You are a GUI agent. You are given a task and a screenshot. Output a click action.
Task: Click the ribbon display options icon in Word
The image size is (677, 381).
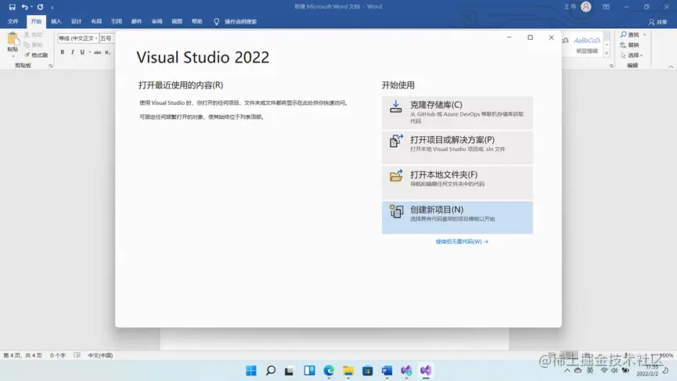[607, 7]
